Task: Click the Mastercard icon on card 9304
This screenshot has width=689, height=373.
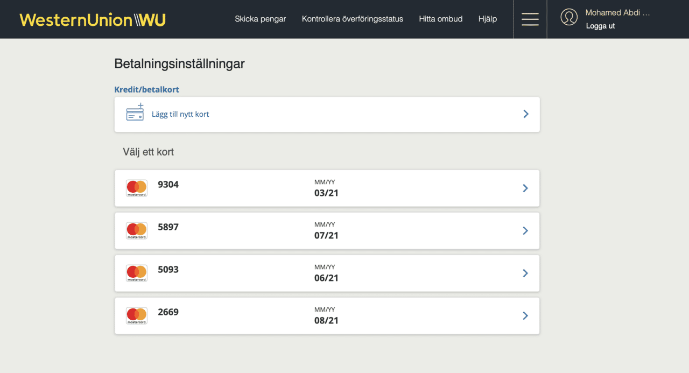Action: pos(136,187)
